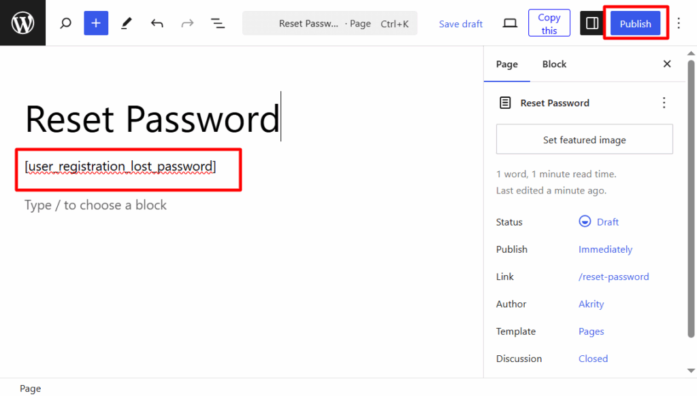The width and height of the screenshot is (697, 396).
Task: Switch to the Block tab
Action: pyautogui.click(x=554, y=65)
